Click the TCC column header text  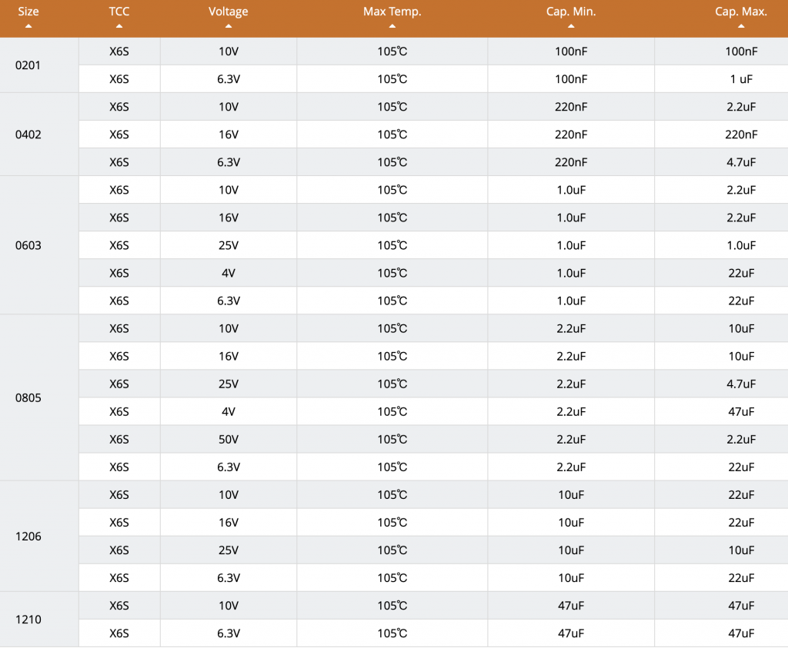119,12
